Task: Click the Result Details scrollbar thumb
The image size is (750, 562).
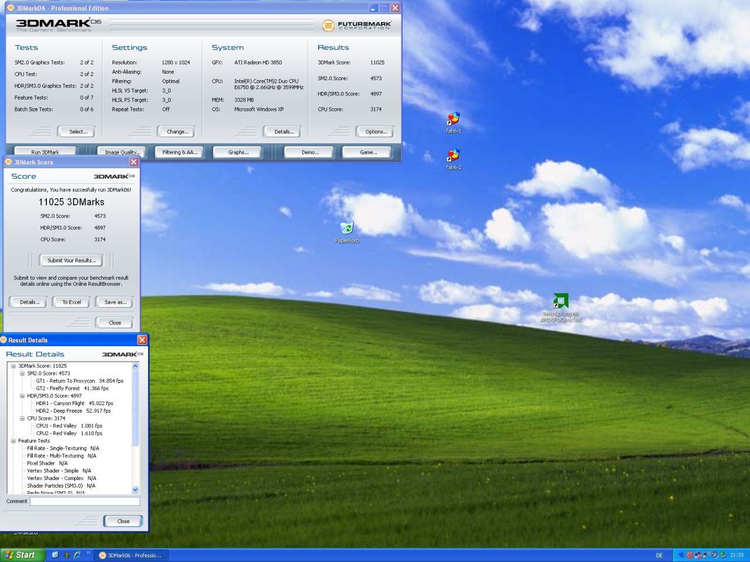Action: point(135,407)
